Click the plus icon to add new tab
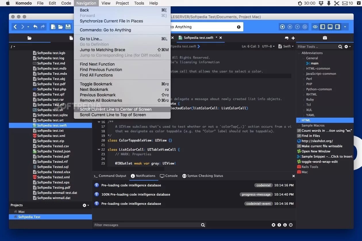The height and width of the screenshot is (241, 362). [293, 38]
